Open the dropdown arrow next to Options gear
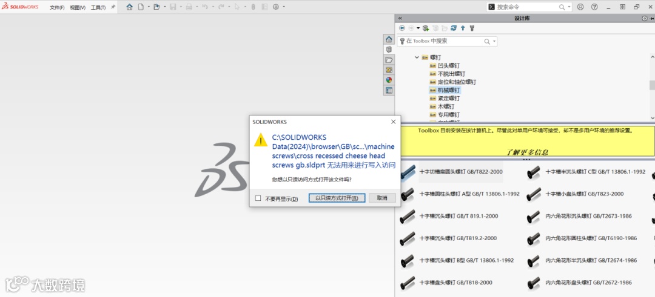This screenshot has height=297, width=655. [284, 7]
